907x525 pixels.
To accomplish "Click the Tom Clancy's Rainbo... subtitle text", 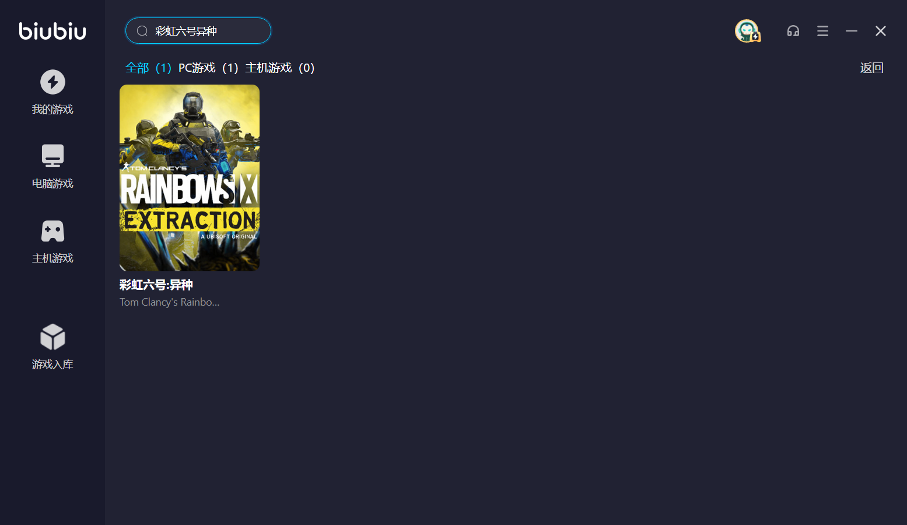I will coord(169,302).
